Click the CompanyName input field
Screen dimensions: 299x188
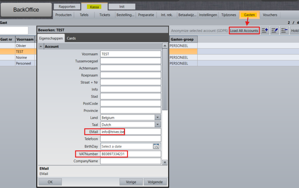[131, 161]
